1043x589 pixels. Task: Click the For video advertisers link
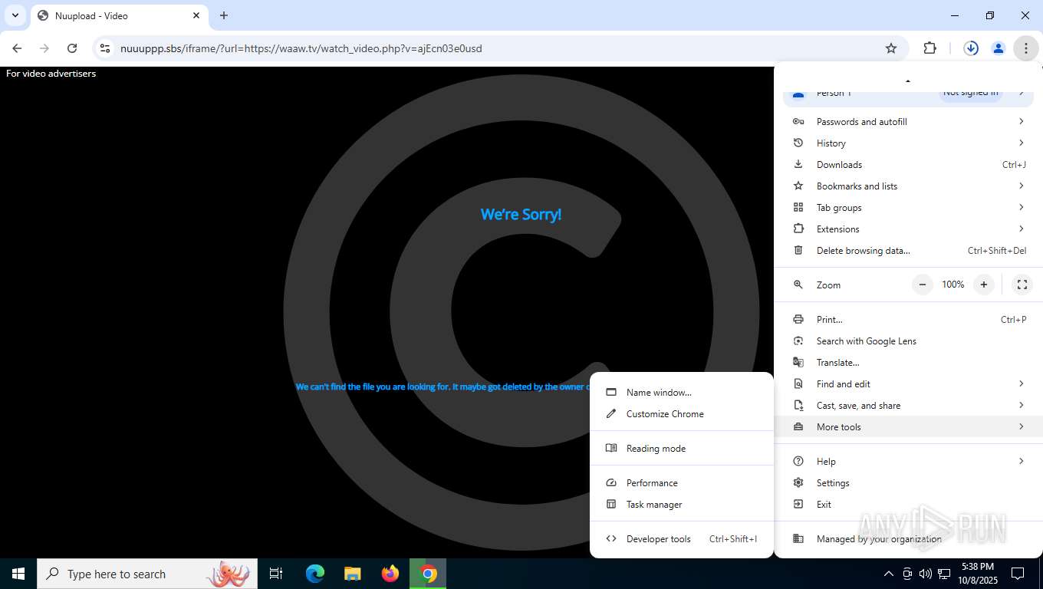tap(51, 74)
